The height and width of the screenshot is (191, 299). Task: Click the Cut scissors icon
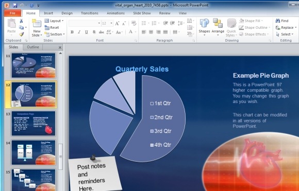coord(21,21)
